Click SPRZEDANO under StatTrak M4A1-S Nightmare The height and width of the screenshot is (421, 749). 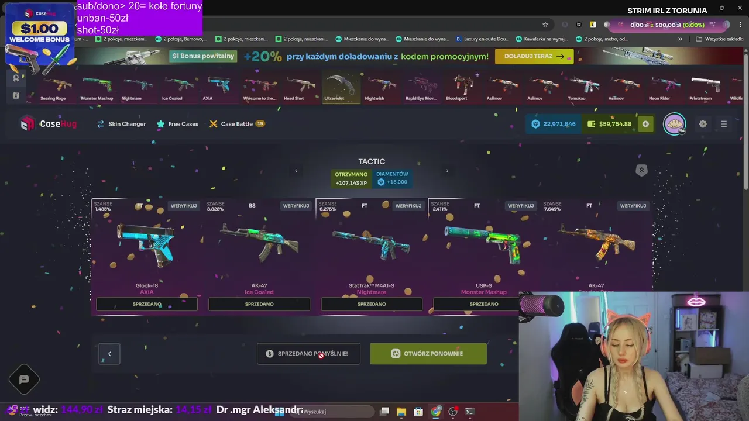372,304
